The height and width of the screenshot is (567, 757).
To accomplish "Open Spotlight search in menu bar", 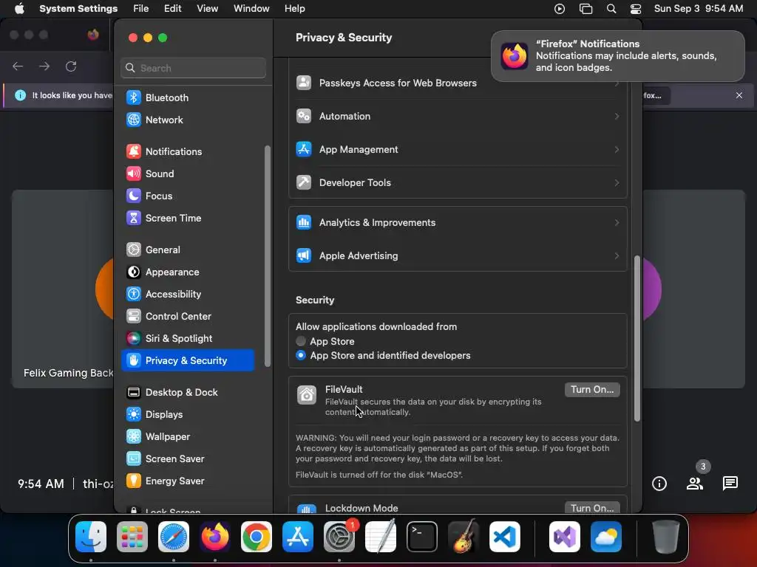I will point(611,9).
